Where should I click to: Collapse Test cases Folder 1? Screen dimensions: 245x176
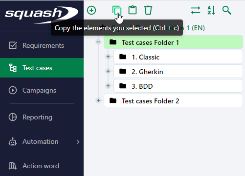98,42
